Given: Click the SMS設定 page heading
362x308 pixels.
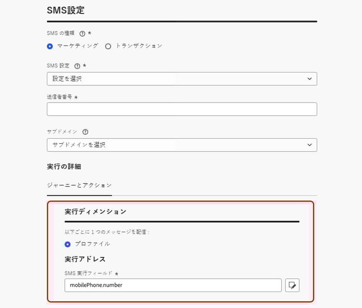Looking at the screenshot, I should click(66, 10).
